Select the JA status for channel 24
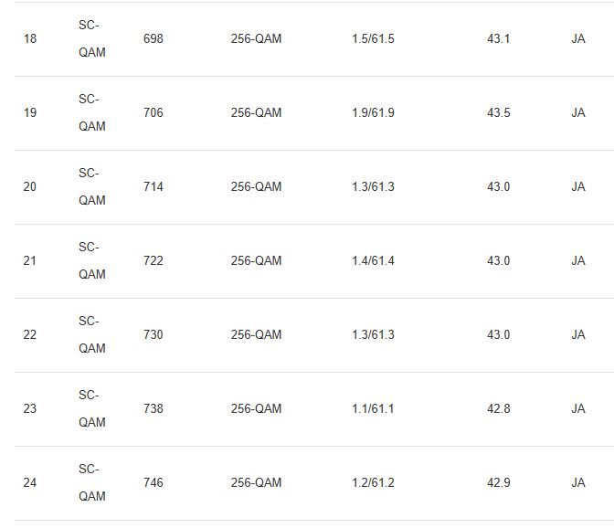This screenshot has height=528, width=614. coord(578,483)
